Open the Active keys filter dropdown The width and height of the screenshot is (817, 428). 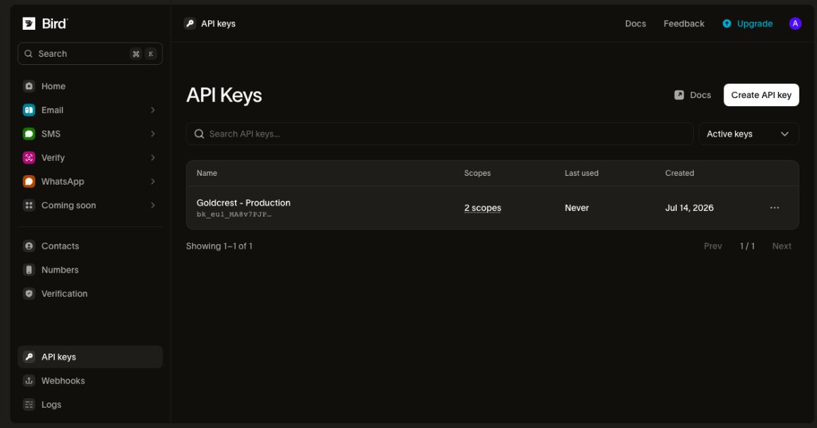(x=749, y=134)
